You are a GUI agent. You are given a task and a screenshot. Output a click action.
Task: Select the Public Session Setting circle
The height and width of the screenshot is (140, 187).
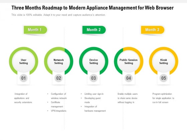coord(129,61)
